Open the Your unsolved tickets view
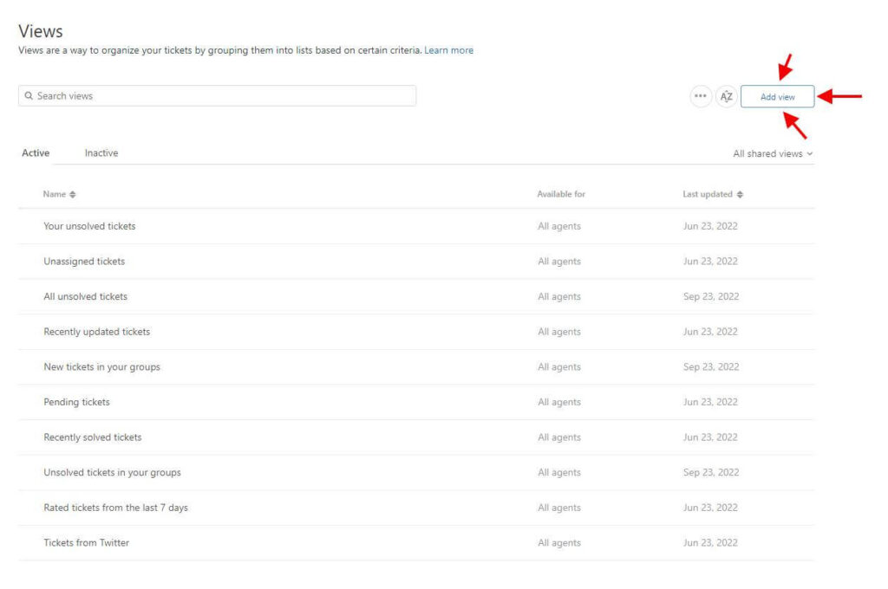The image size is (888, 589). (89, 226)
